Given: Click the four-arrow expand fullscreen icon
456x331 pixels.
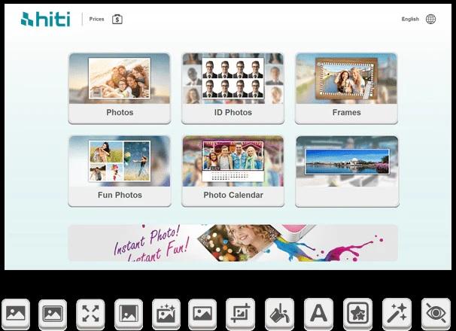Looking at the screenshot, I should (90, 314).
